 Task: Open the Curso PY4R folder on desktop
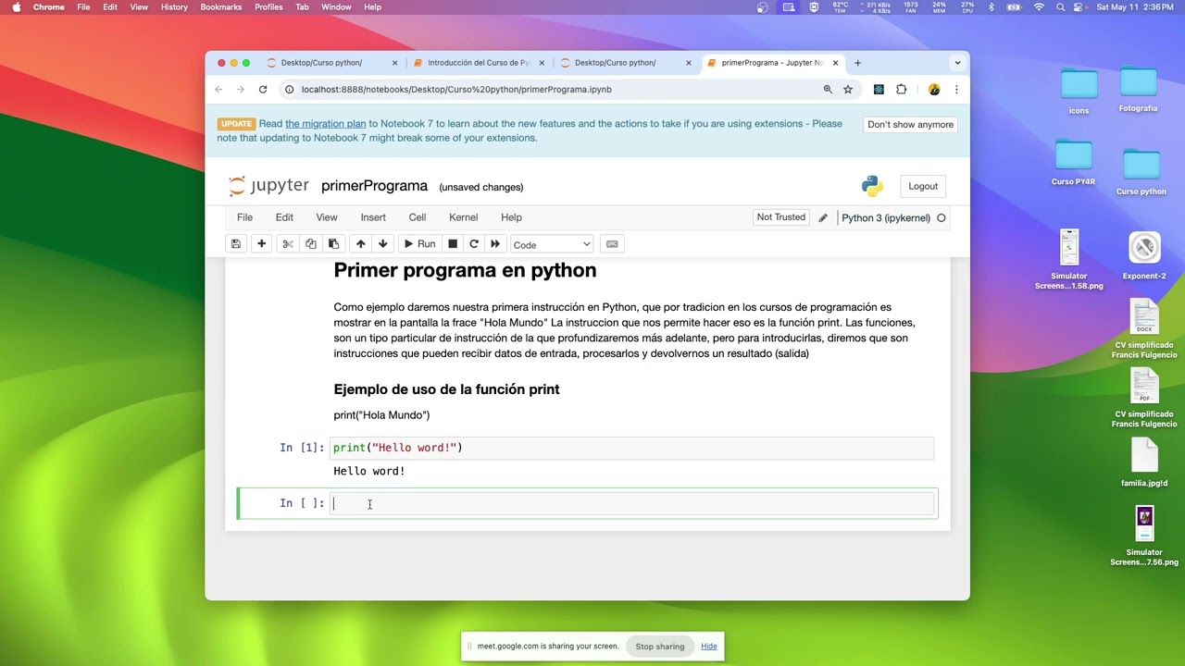click(1074, 162)
